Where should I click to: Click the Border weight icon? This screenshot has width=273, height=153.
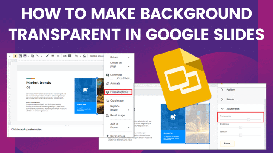click(x=52, y=56)
